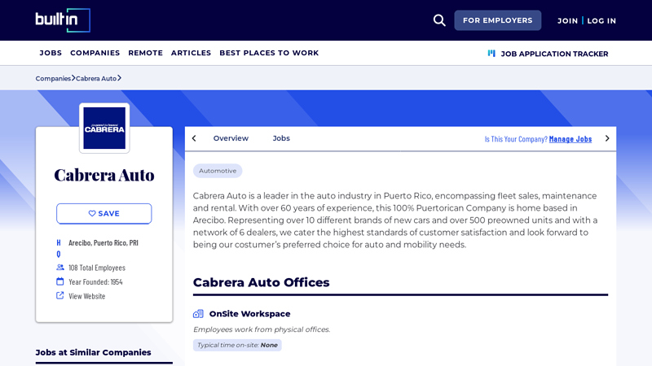Open the REMOTE menu item
The image size is (652, 366).
point(146,53)
